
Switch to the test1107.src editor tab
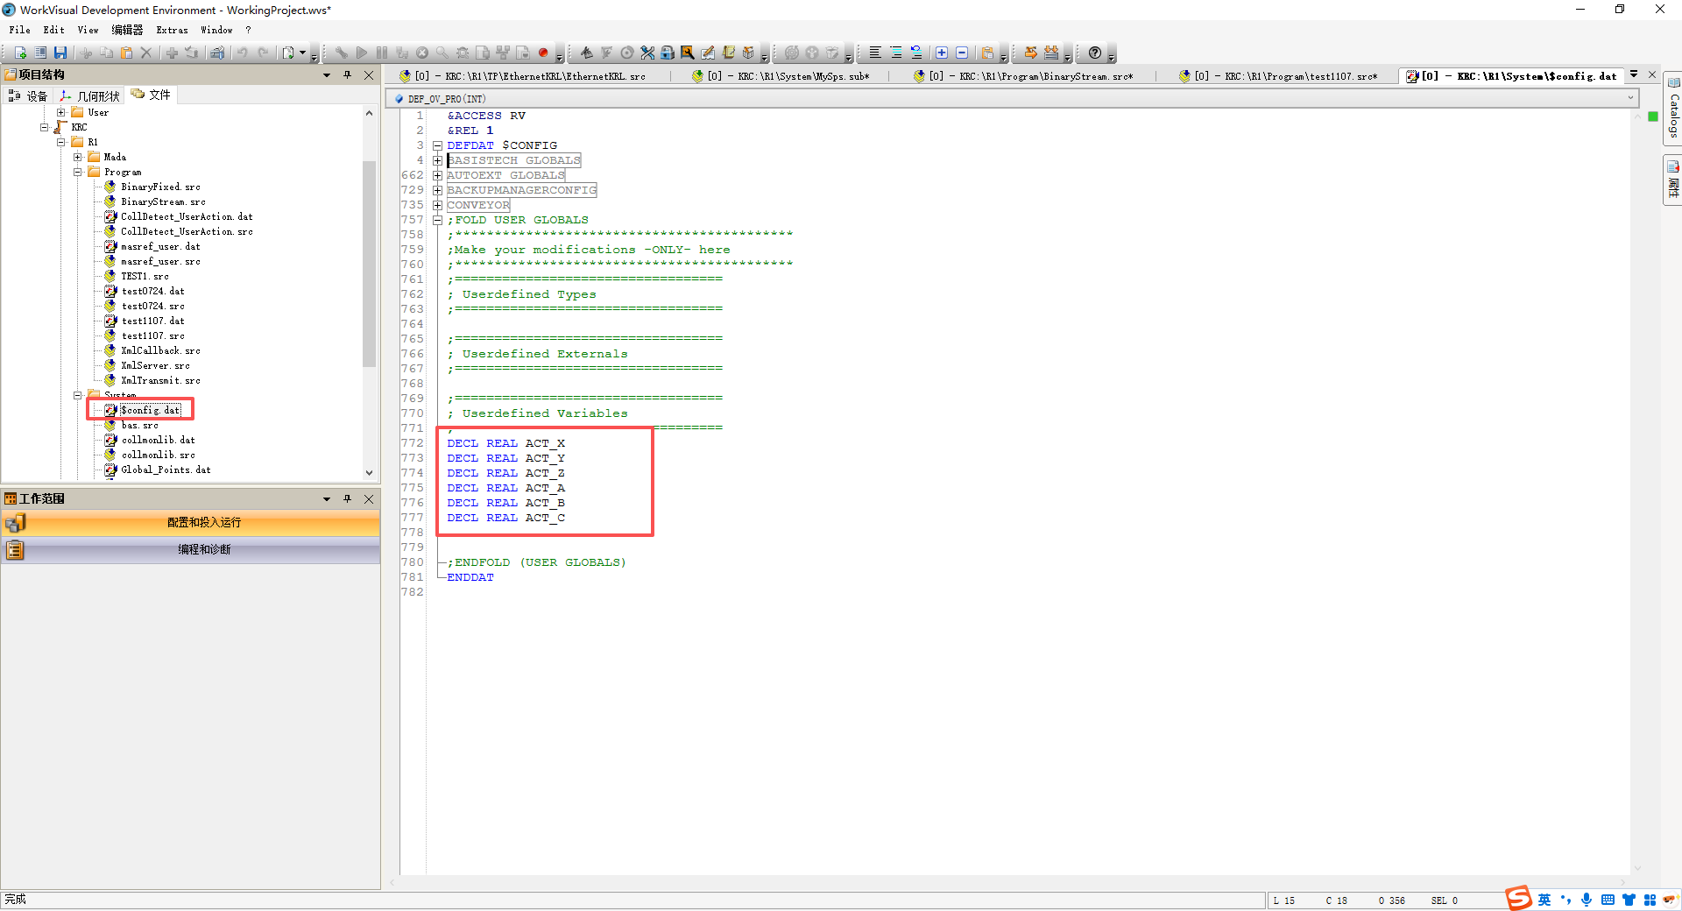[x=1277, y=76]
